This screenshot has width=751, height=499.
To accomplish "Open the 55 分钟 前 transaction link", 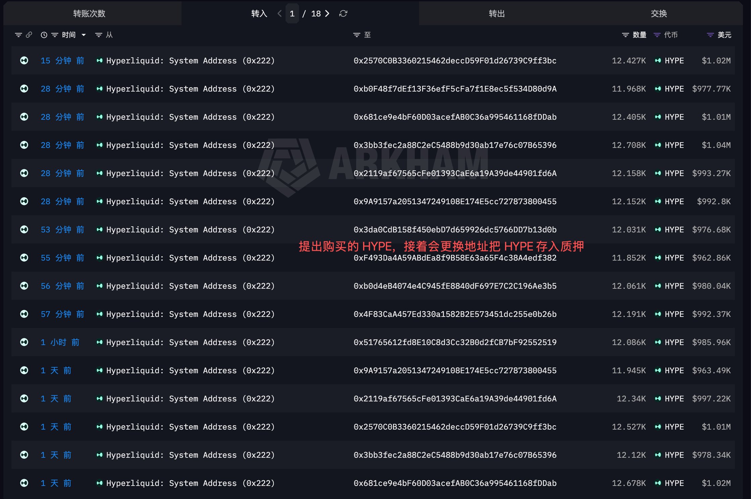I will click(x=62, y=258).
